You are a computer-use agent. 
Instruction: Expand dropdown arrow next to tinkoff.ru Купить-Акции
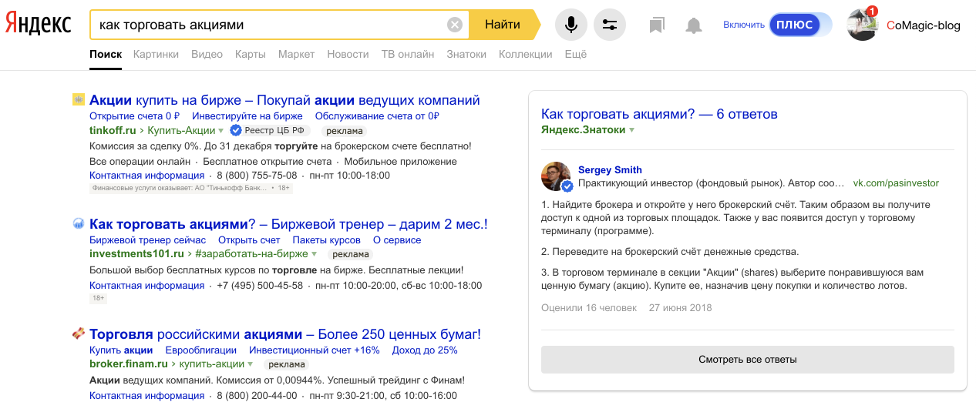tap(221, 131)
